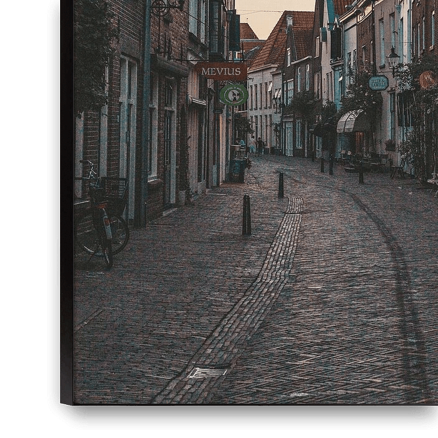Click the street lamp on the right building
This screenshot has width=438, height=438.
click(393, 59)
